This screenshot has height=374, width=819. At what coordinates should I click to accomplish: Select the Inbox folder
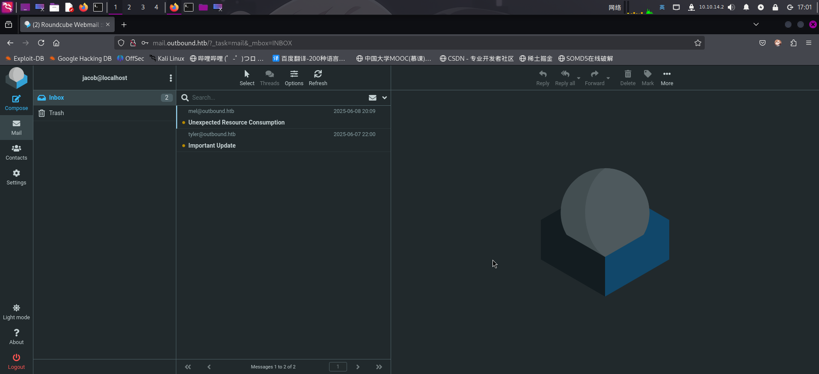click(x=56, y=98)
